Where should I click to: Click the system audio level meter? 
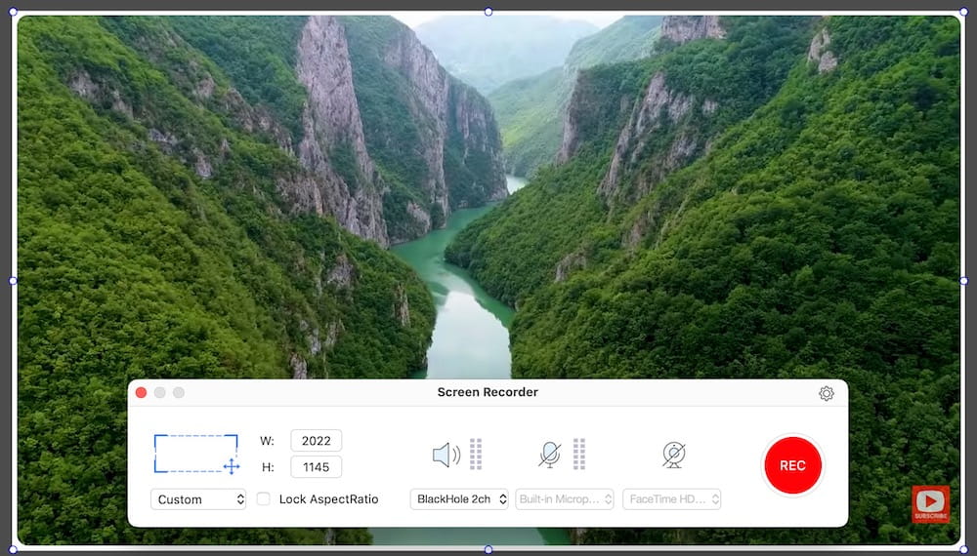pyautogui.click(x=476, y=454)
